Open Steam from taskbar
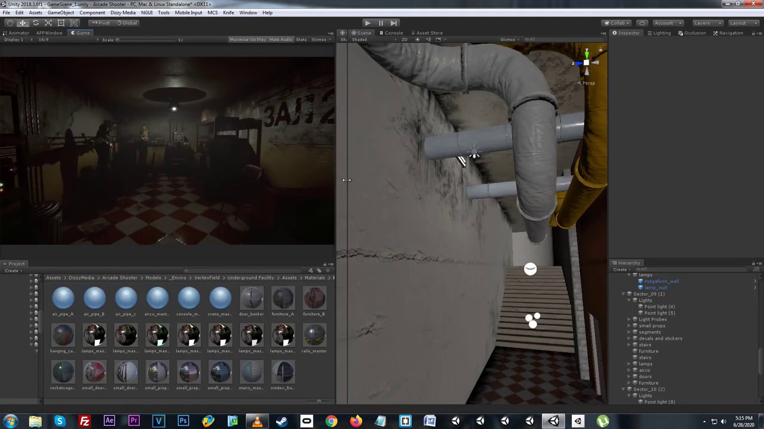 [282, 421]
